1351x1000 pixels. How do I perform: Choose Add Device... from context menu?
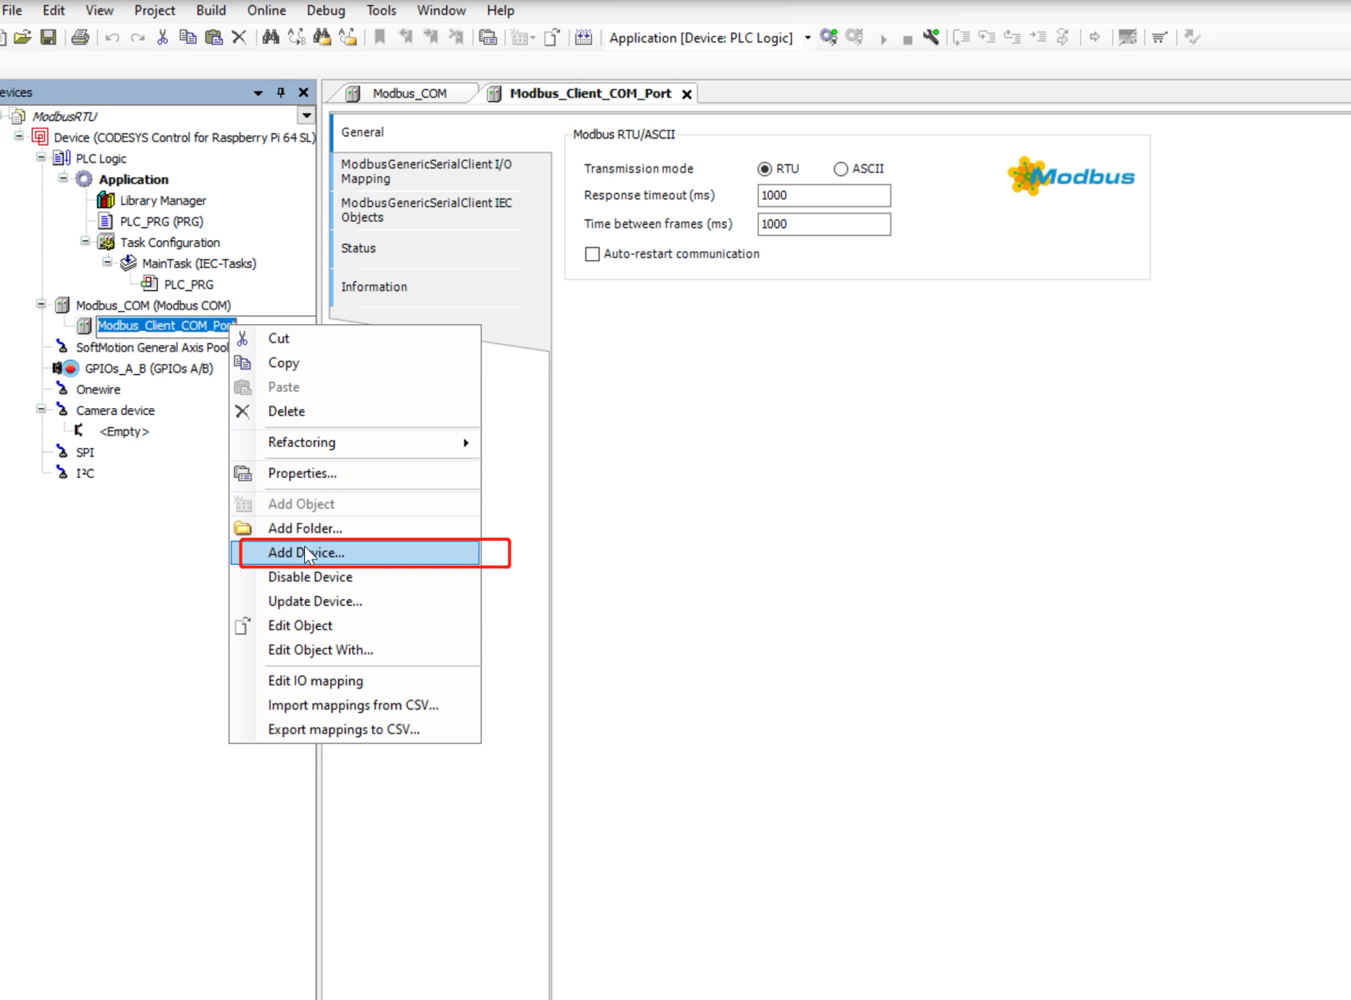(355, 553)
